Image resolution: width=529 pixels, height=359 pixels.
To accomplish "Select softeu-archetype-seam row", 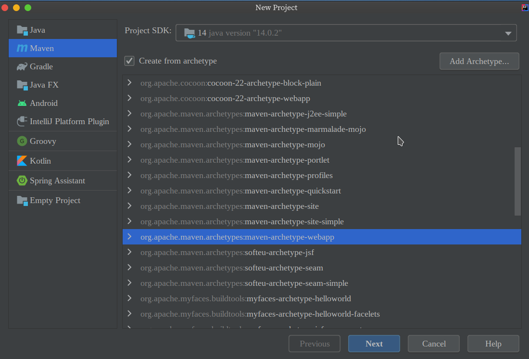I will pyautogui.click(x=322, y=268).
